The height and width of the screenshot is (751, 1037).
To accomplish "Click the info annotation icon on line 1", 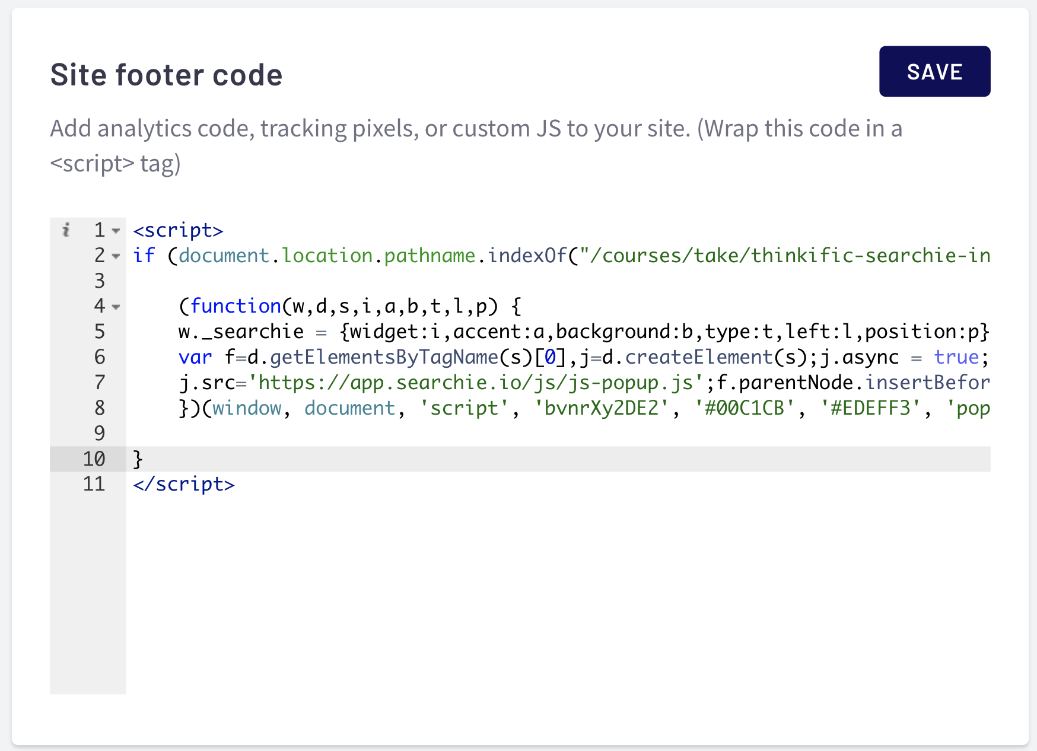I will (66, 230).
